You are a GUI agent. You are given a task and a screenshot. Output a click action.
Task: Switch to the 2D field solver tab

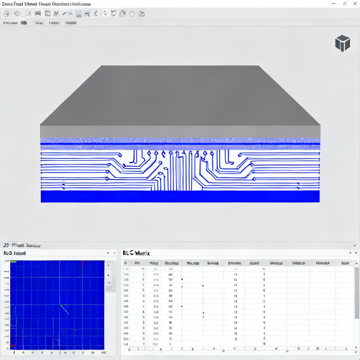coord(22,245)
